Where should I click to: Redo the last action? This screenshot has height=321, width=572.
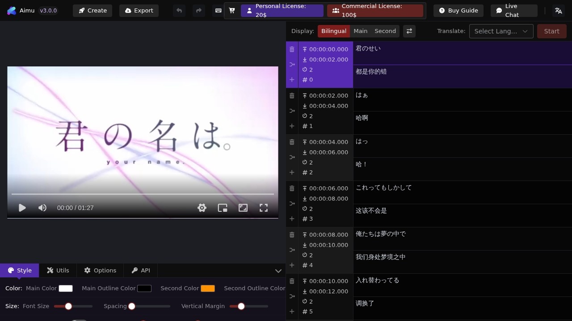point(198,10)
